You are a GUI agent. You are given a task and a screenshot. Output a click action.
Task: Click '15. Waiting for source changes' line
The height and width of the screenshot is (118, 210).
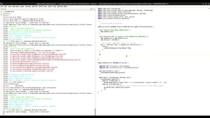[x=26, y=91]
